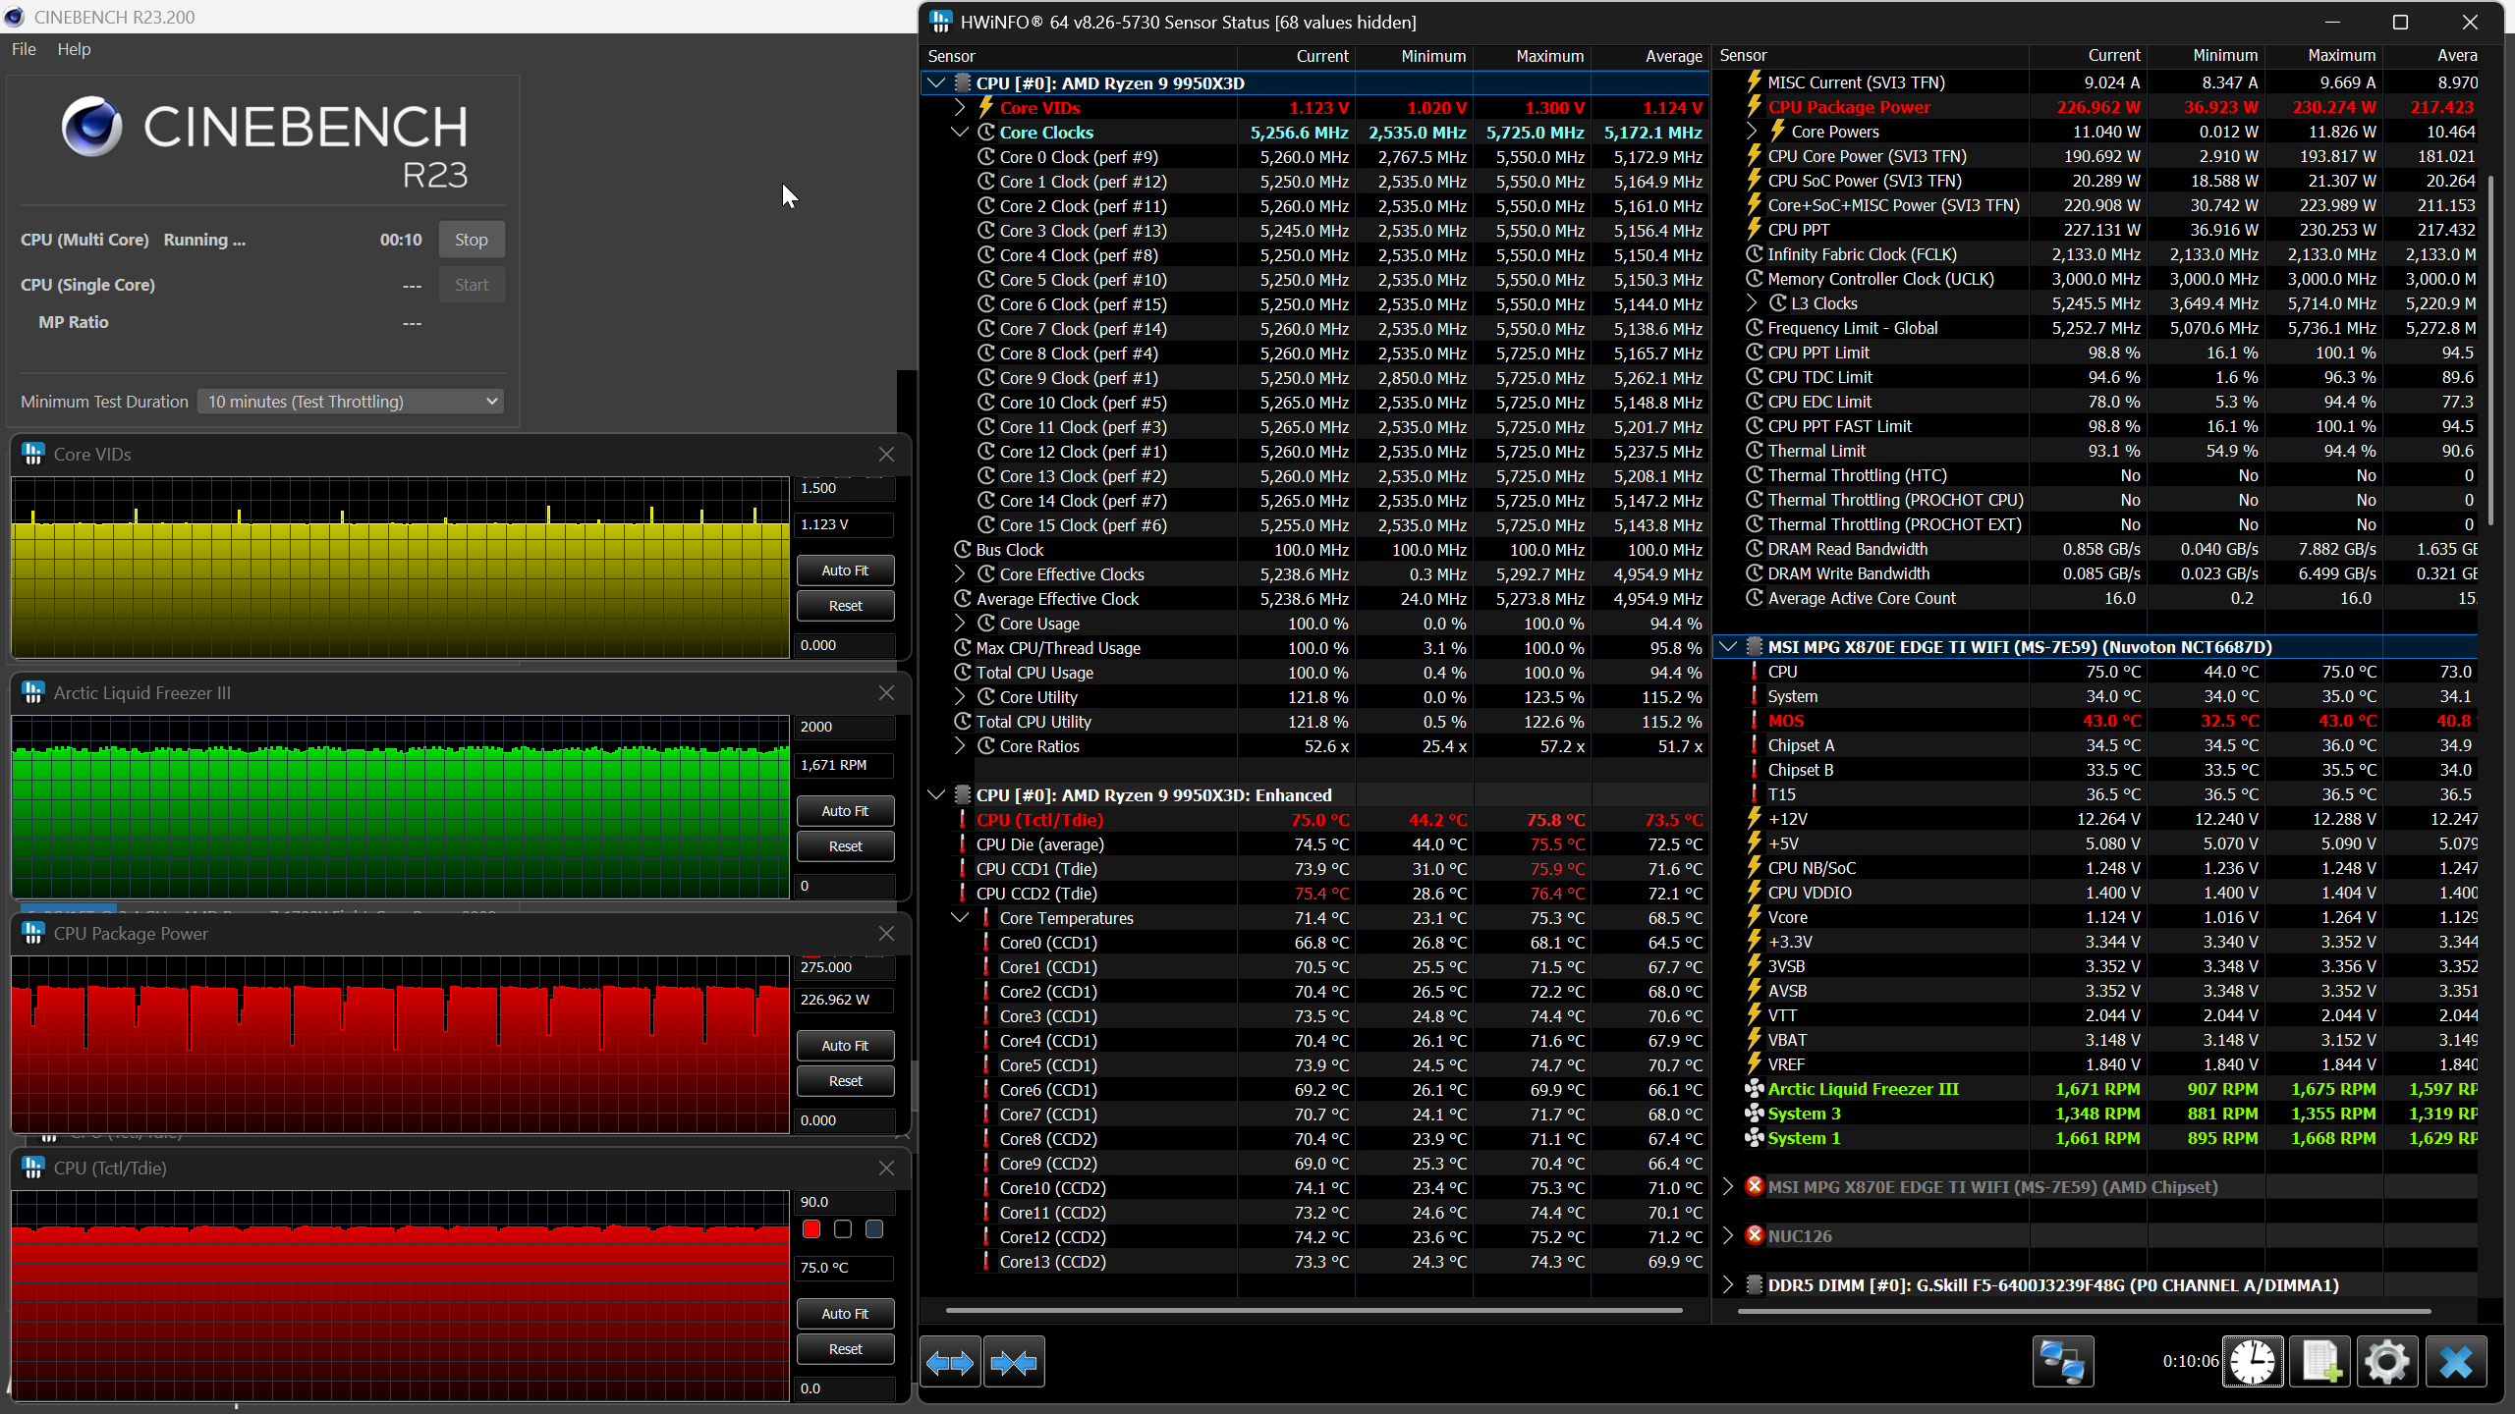Viewport: 2515px width, 1414px height.
Task: Click the HWiNFO icon on CPU (Tctl/Tdie) graph title
Action: 33,1168
